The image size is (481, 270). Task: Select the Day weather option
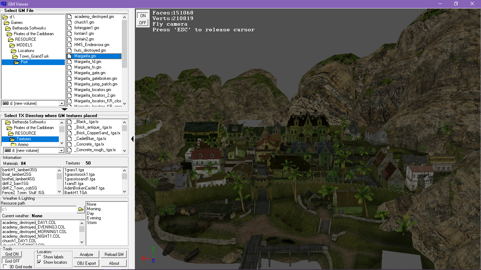pyautogui.click(x=90, y=213)
